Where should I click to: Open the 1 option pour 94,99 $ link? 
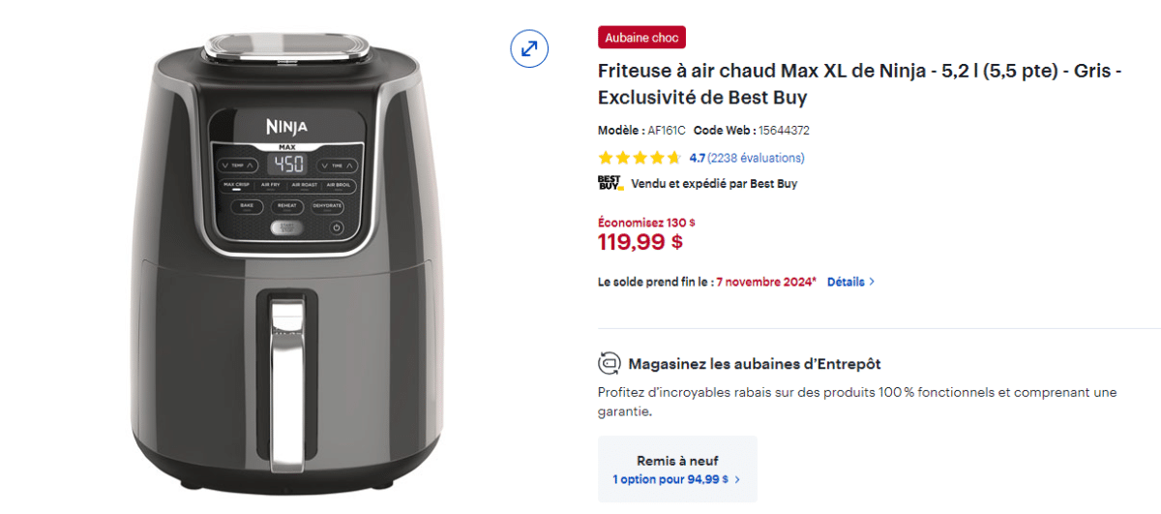click(x=676, y=479)
